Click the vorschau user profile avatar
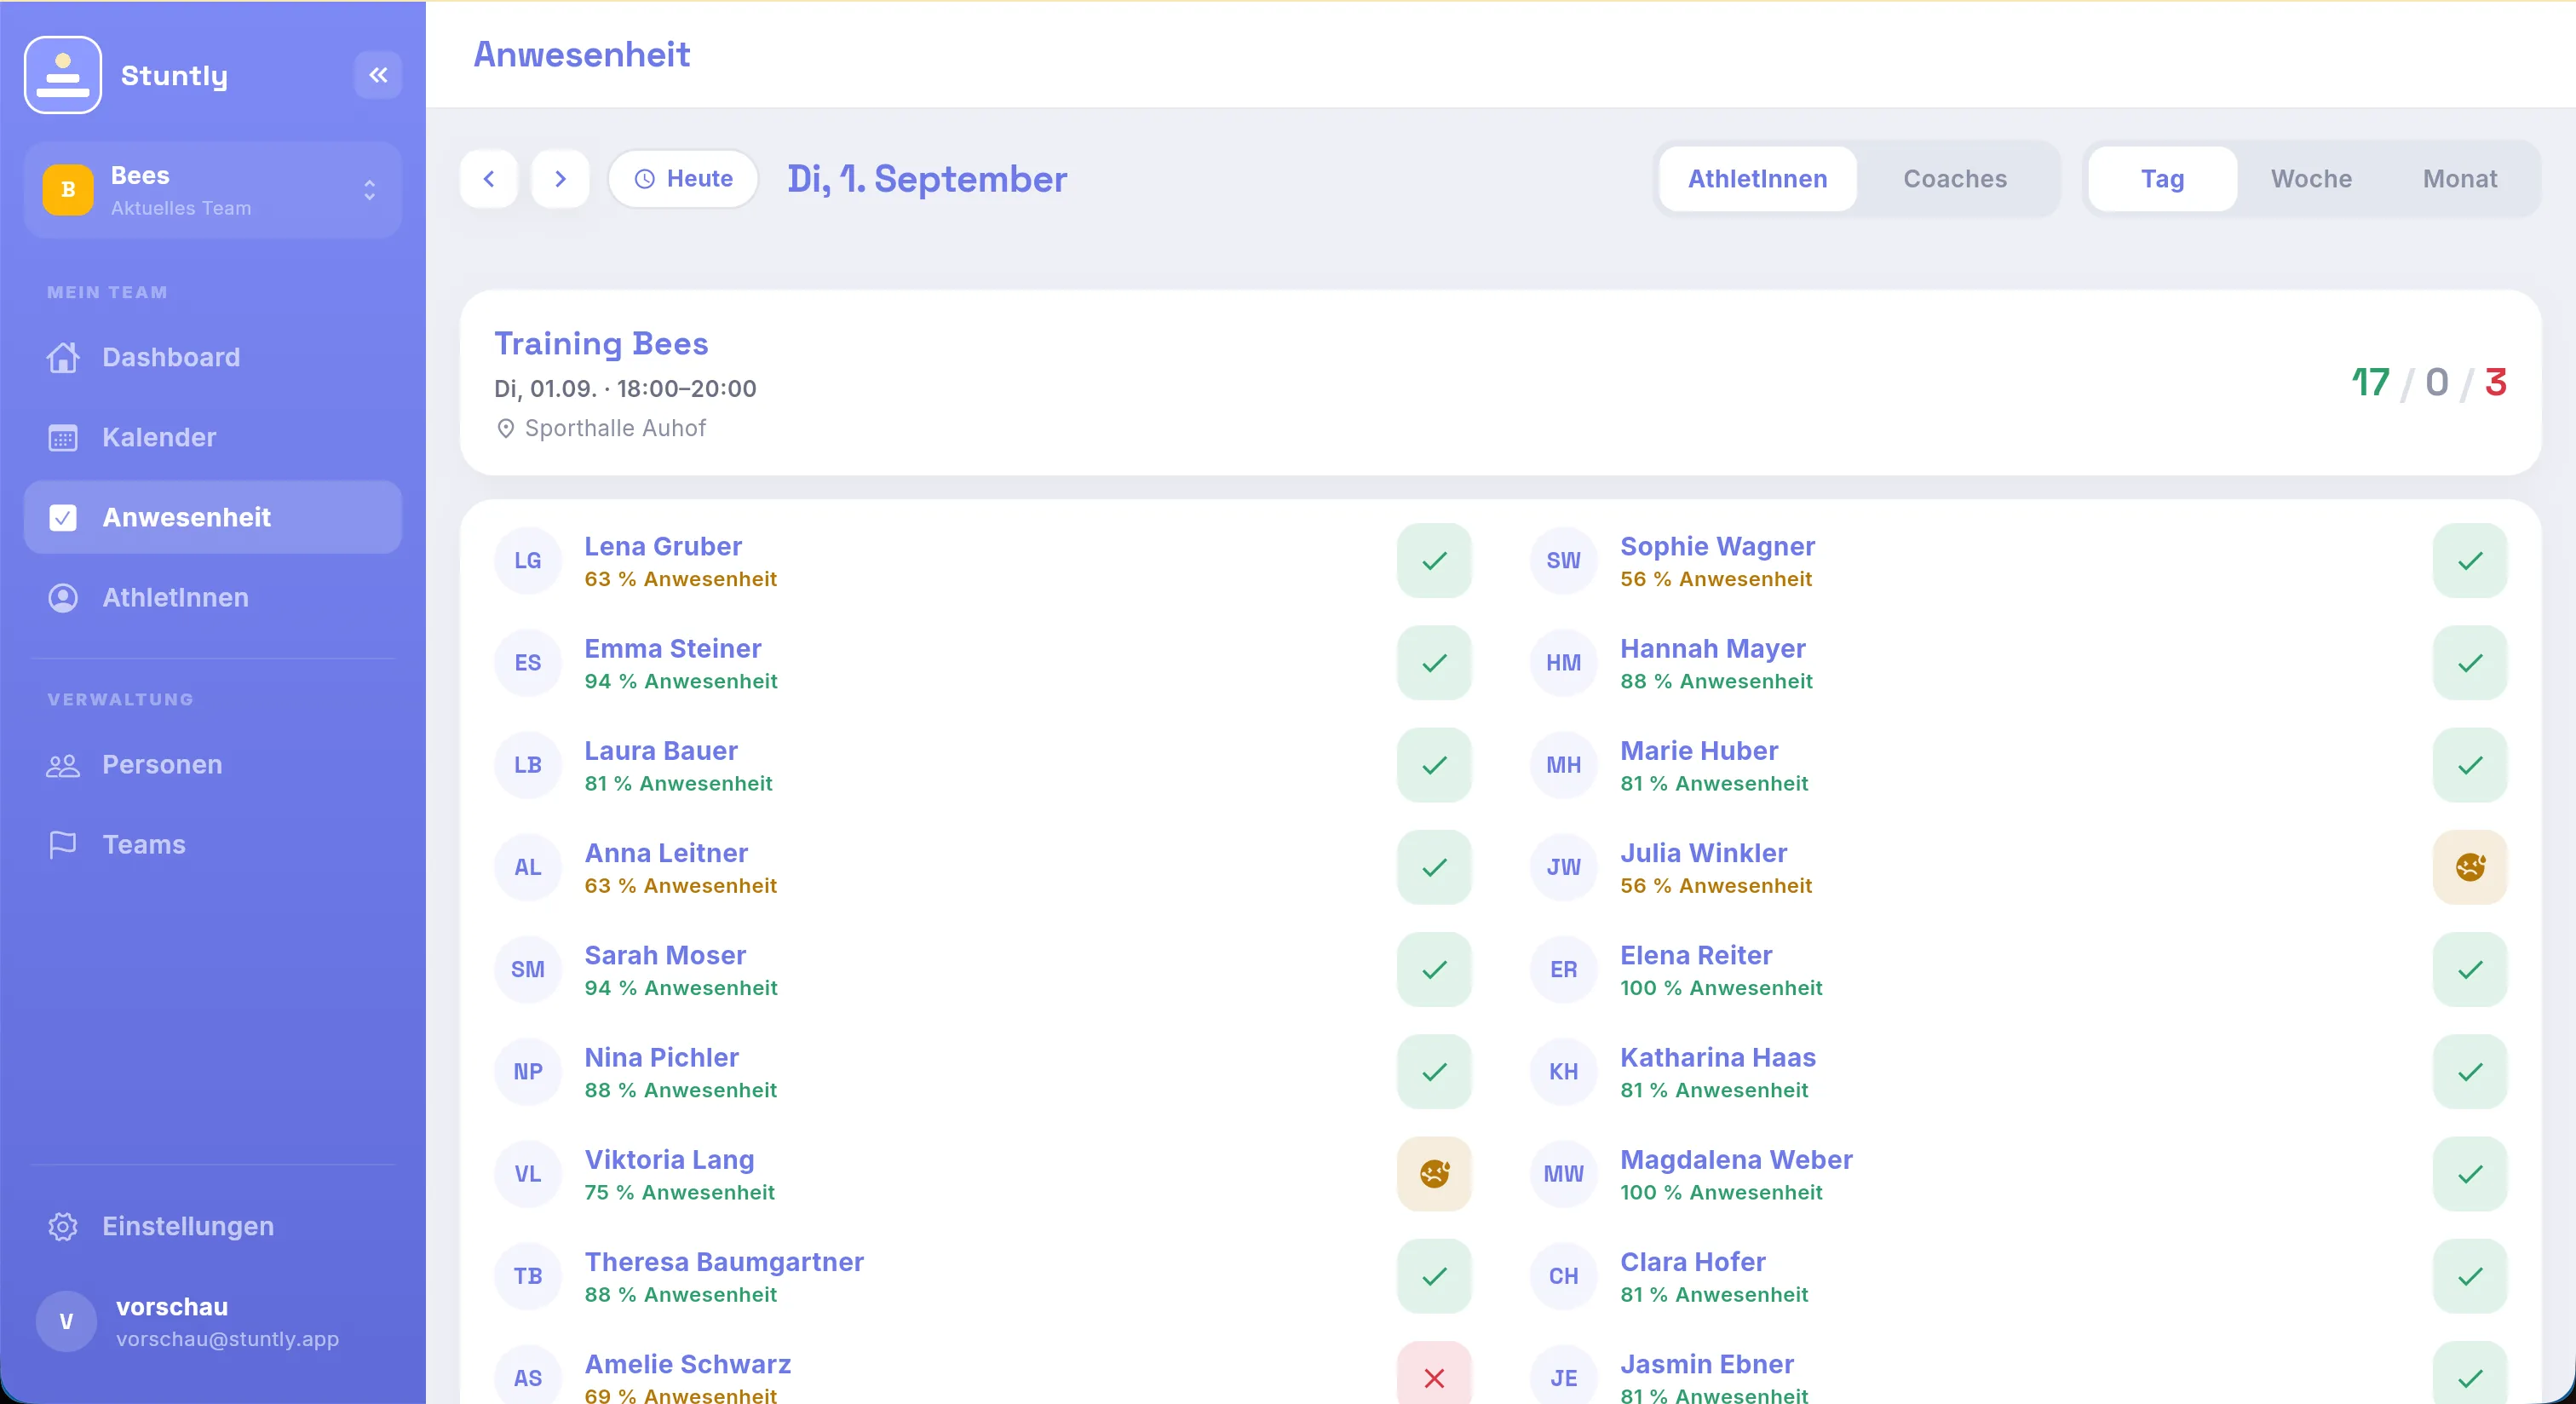This screenshot has width=2576, height=1404. click(x=66, y=1321)
